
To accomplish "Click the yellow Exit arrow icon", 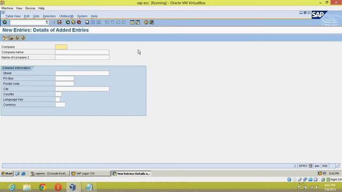I will (x=73, y=22).
